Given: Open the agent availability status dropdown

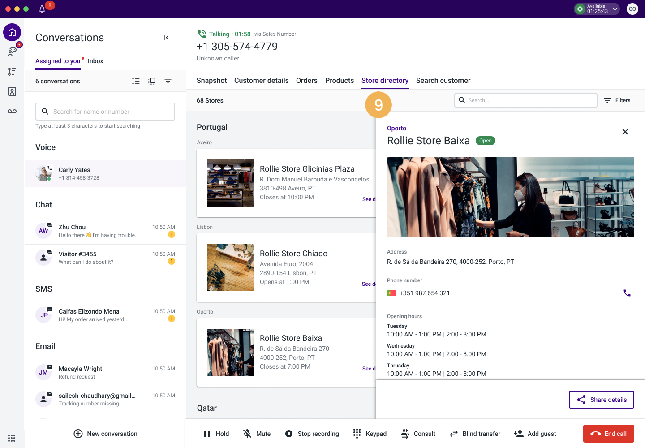Looking at the screenshot, I should [615, 9].
